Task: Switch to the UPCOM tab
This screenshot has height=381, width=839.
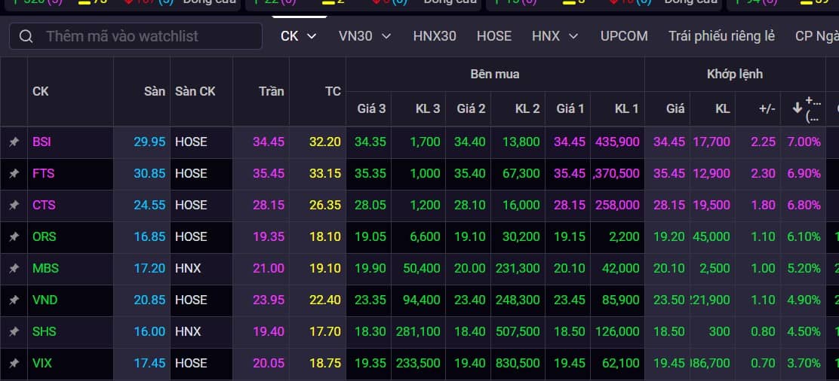Action: pyautogui.click(x=624, y=36)
